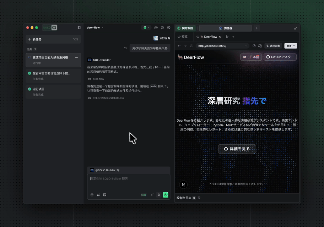Click the # context icon
Image resolution: width=324 pixels, height=227 pixels.
click(98, 195)
